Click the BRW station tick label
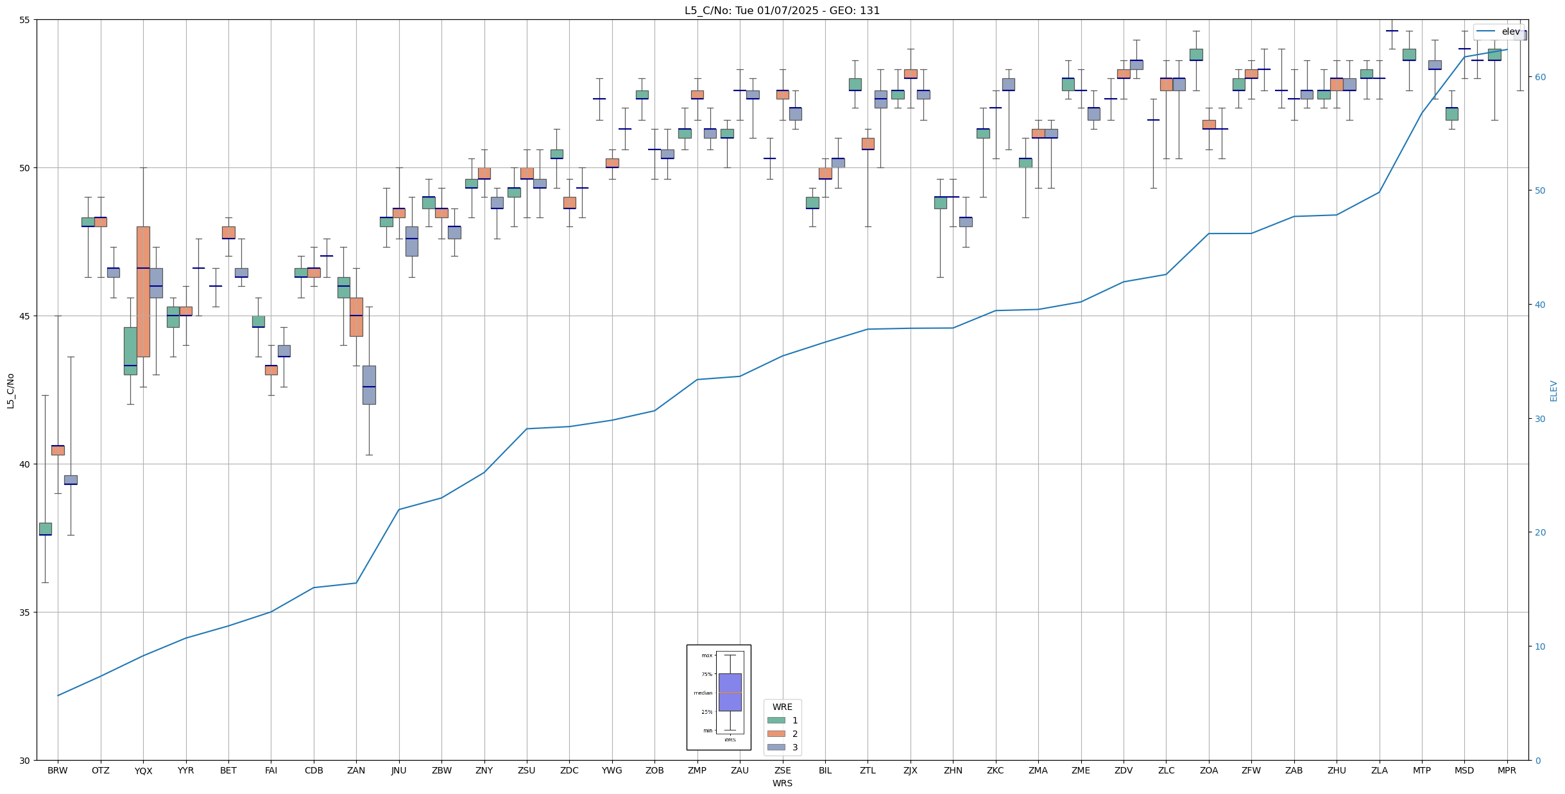 tap(58, 771)
